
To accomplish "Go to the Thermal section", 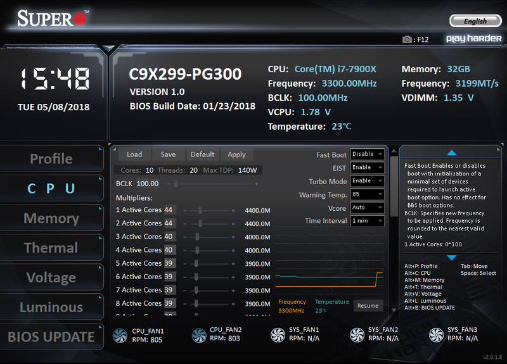I will (x=51, y=248).
